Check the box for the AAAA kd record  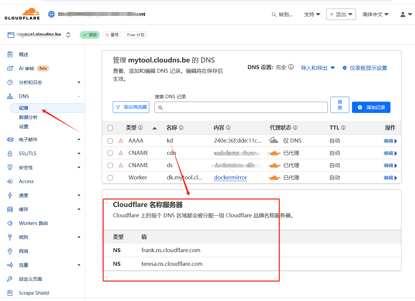[x=110, y=141]
